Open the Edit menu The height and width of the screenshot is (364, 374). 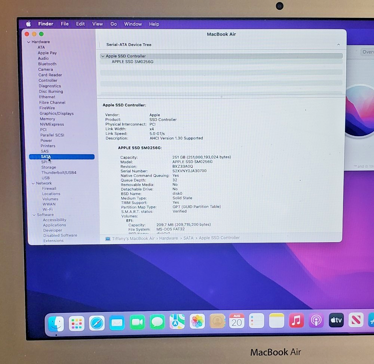pos(80,24)
